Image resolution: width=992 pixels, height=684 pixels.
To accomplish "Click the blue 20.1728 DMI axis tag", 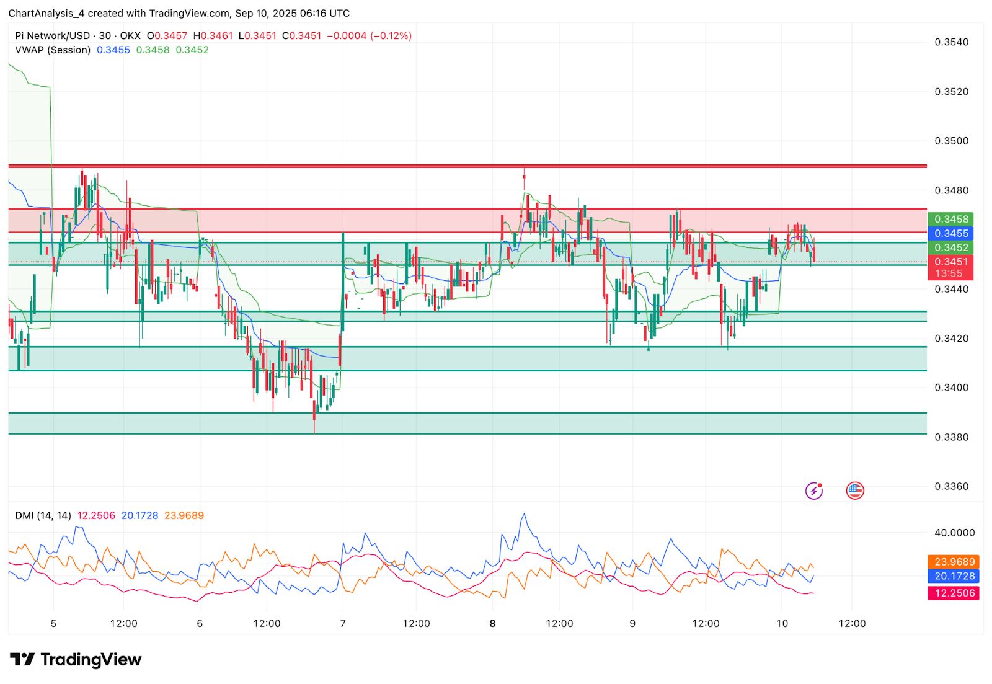I will 954,576.
